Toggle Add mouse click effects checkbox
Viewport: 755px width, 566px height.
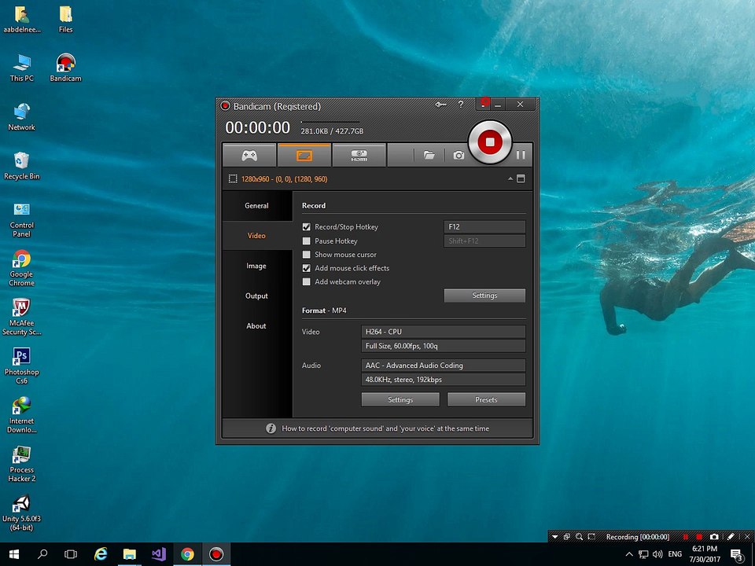[x=306, y=268]
